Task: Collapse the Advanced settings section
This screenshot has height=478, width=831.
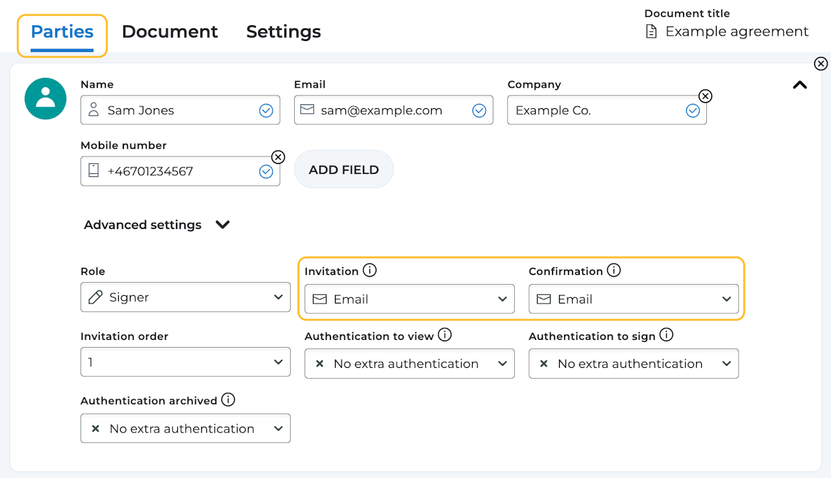Action: (x=222, y=225)
